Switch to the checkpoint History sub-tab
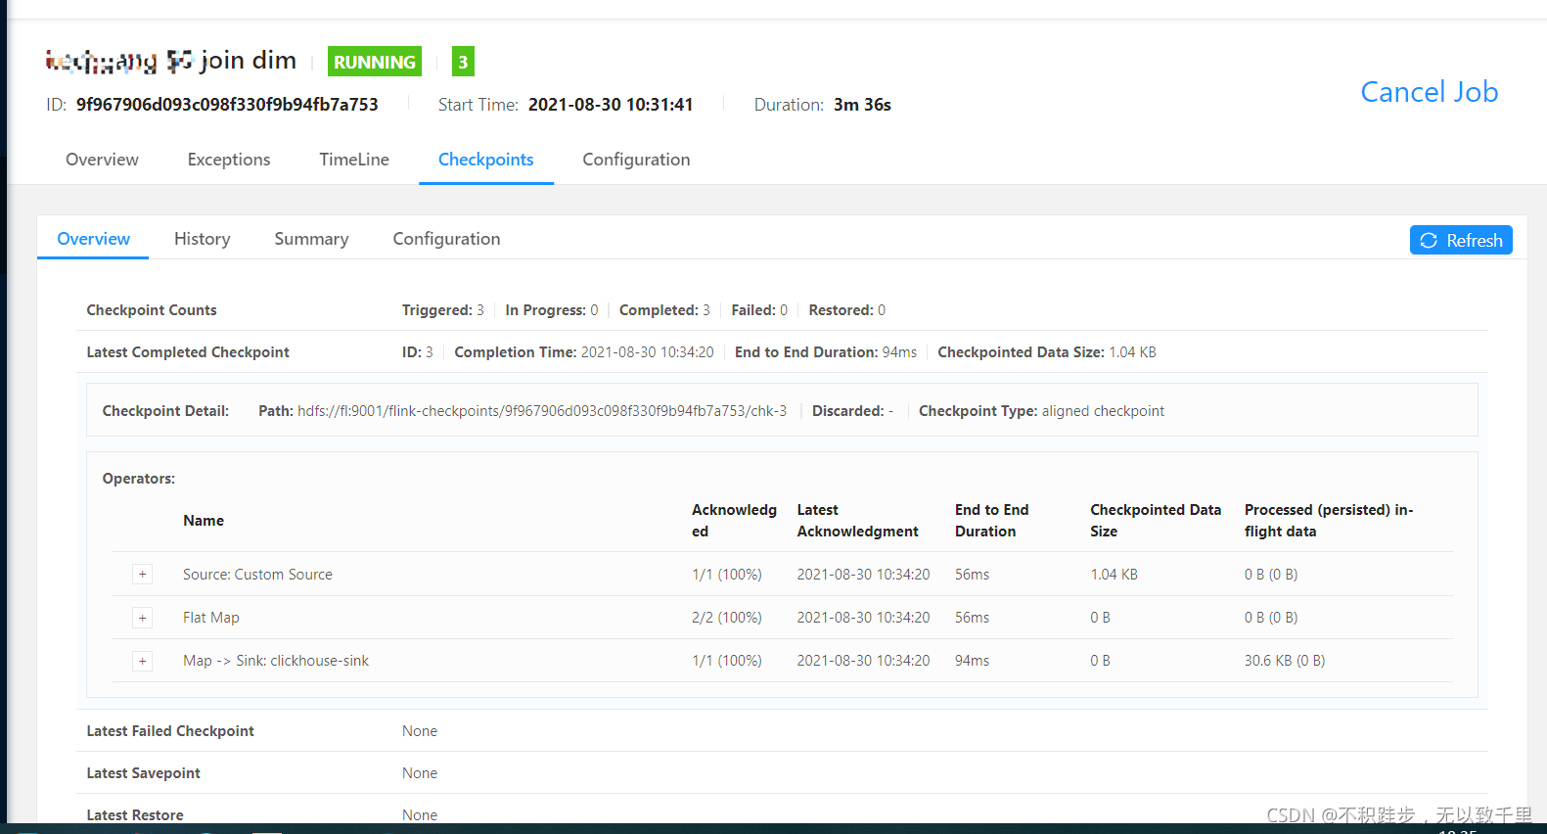This screenshot has width=1547, height=834. (203, 239)
